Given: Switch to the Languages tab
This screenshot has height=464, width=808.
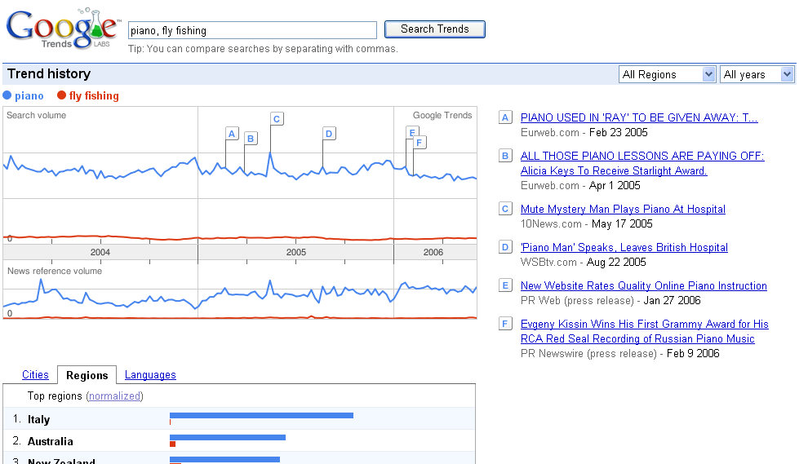Looking at the screenshot, I should click(x=150, y=375).
